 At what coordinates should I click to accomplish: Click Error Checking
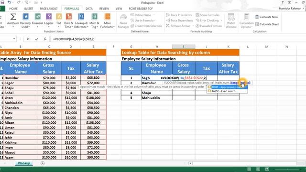(207, 21)
